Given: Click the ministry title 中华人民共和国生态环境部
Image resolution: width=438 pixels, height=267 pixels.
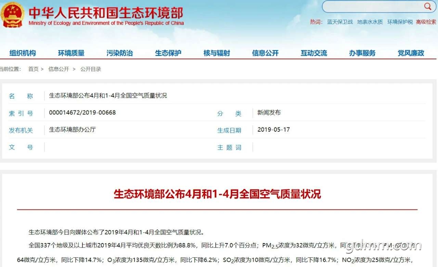Looking at the screenshot, I should pyautogui.click(x=106, y=13).
